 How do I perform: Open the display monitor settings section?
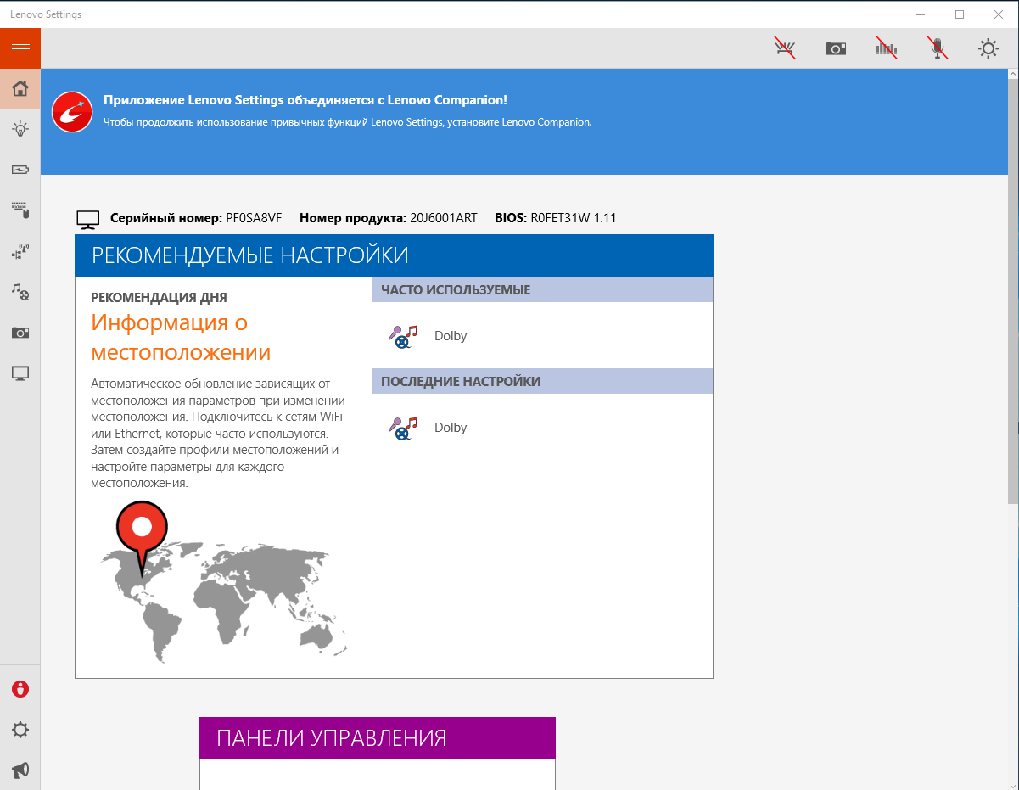(20, 373)
